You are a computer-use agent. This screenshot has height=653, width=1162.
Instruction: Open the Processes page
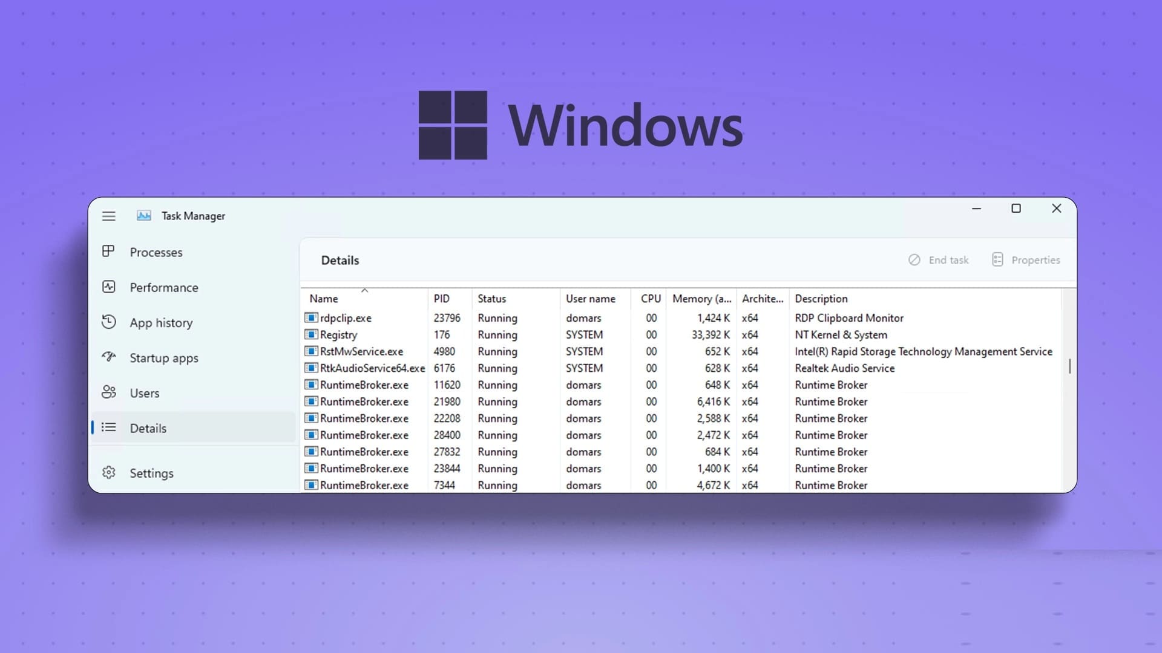coord(194,252)
